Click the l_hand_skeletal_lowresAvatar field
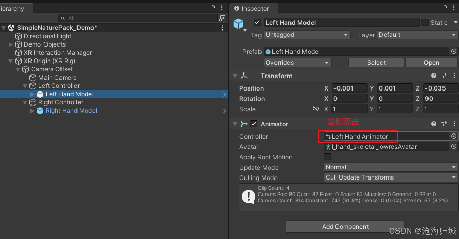 click(x=386, y=147)
